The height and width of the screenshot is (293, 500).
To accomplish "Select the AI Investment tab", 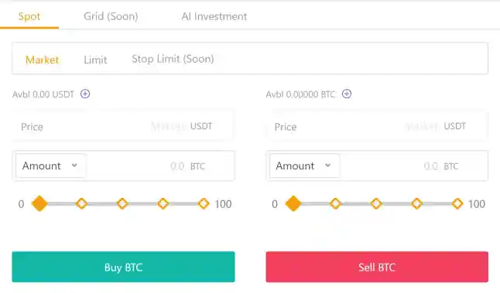I will pos(214,16).
